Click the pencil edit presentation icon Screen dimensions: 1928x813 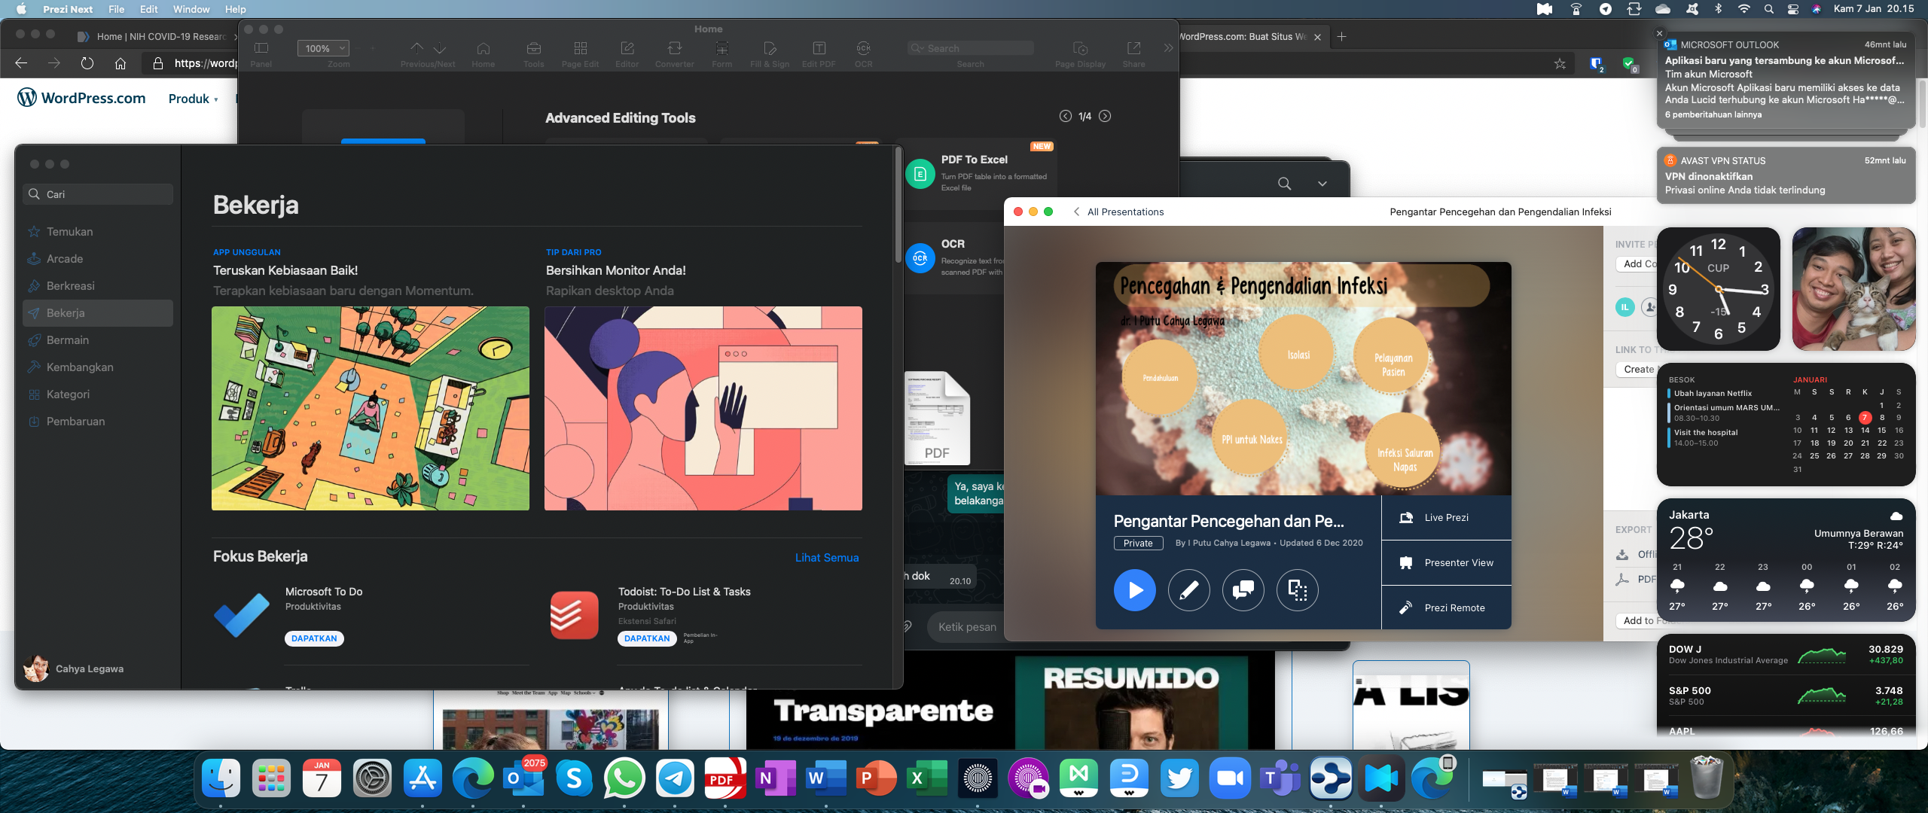point(1188,590)
